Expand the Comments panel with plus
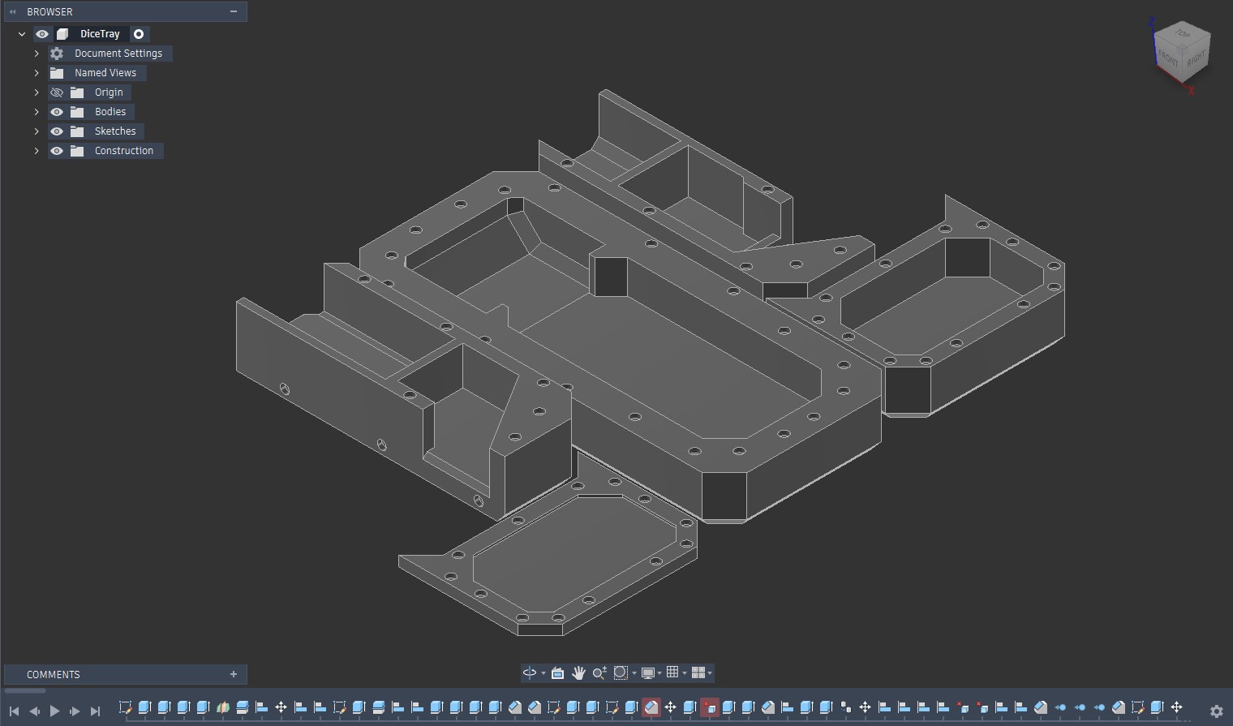This screenshot has height=726, width=1233. [x=234, y=674]
